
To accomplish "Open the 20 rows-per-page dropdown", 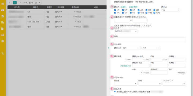I will pos(38,2).
